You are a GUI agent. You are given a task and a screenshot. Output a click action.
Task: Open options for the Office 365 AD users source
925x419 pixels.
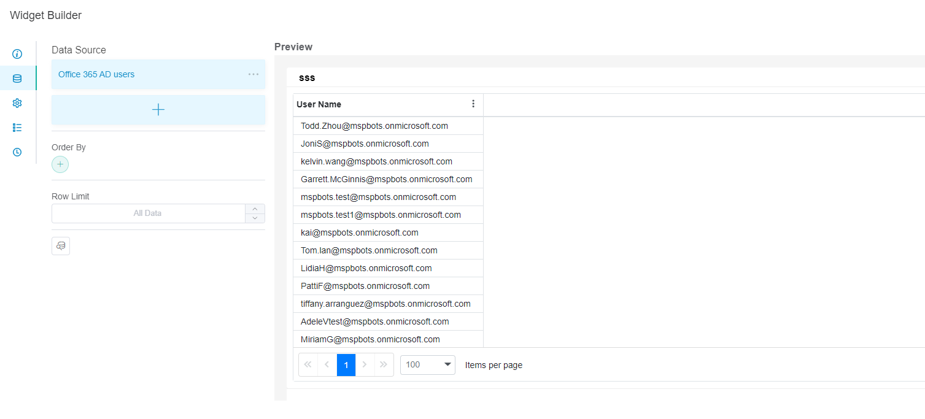(x=253, y=74)
